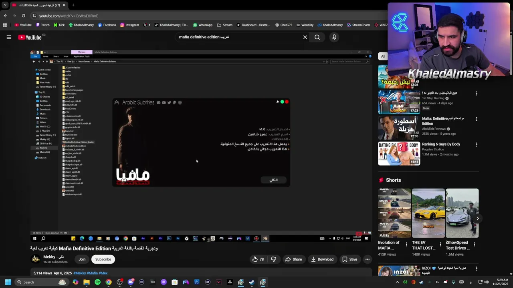Join the Mekky channel

tap(82, 259)
